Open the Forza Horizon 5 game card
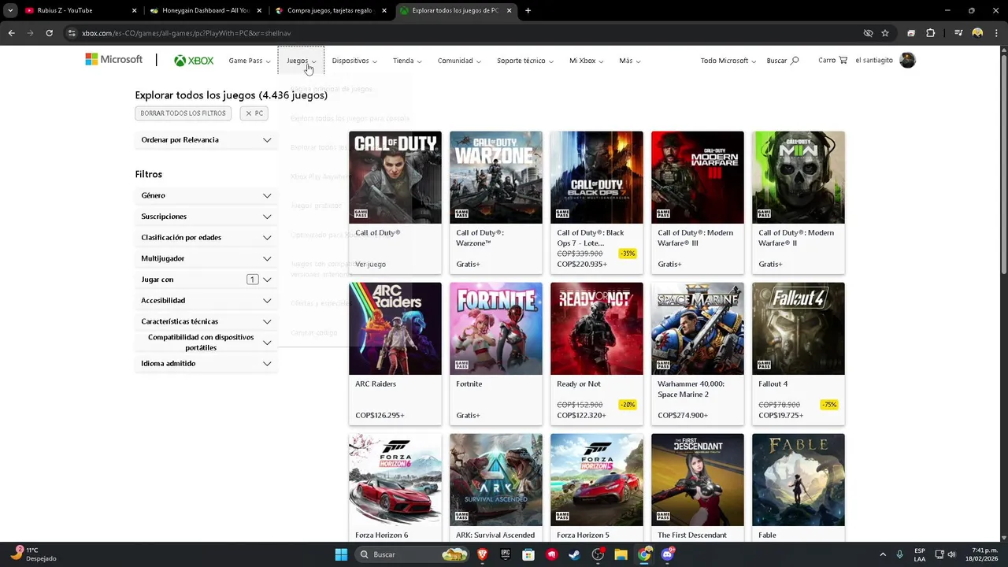The width and height of the screenshot is (1008, 567). coord(596,487)
